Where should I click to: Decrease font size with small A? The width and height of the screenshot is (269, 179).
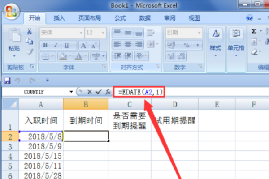94,45
